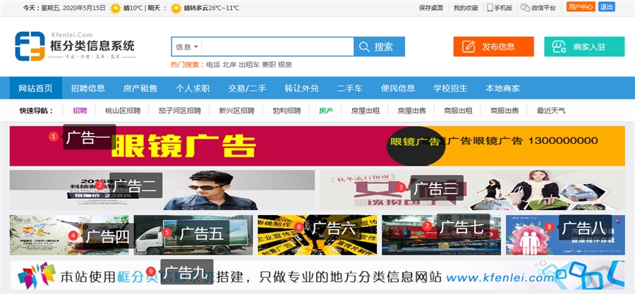Click the edit icon on 发布信息

pyautogui.click(x=468, y=47)
